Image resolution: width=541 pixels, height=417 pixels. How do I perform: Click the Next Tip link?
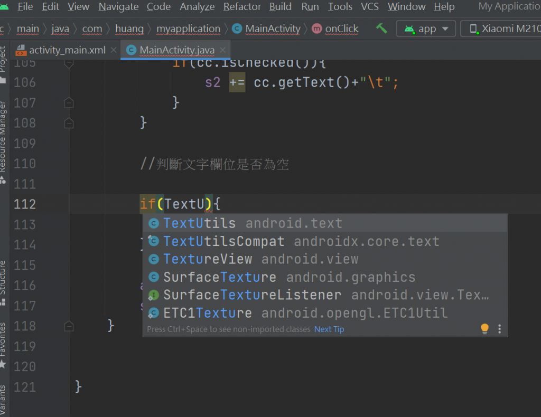point(329,329)
